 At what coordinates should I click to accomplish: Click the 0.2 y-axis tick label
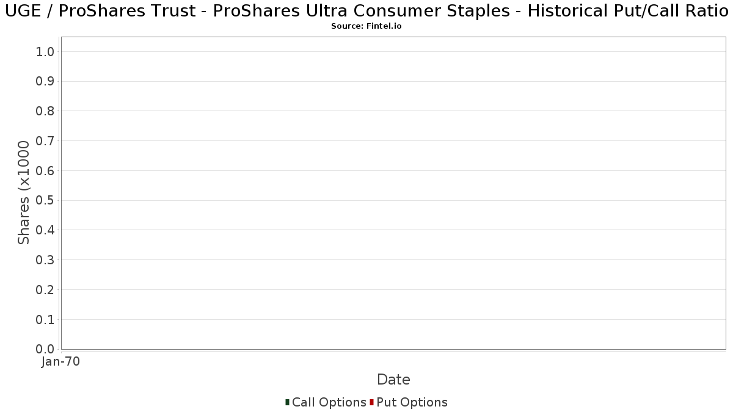pyautogui.click(x=45, y=289)
